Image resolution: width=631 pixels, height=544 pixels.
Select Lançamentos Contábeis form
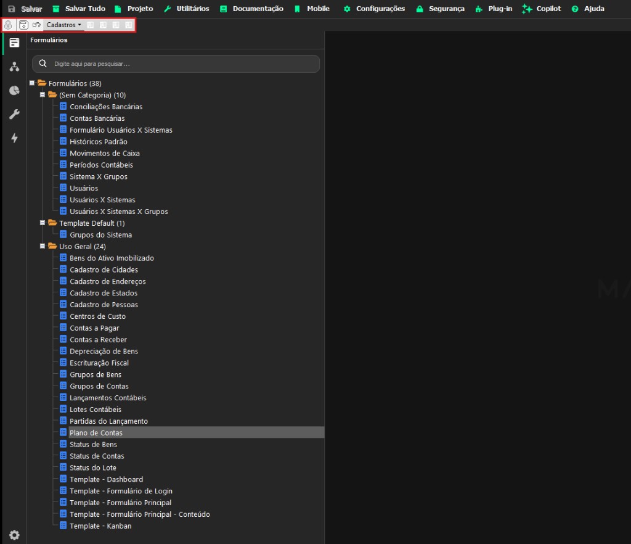pyautogui.click(x=108, y=398)
